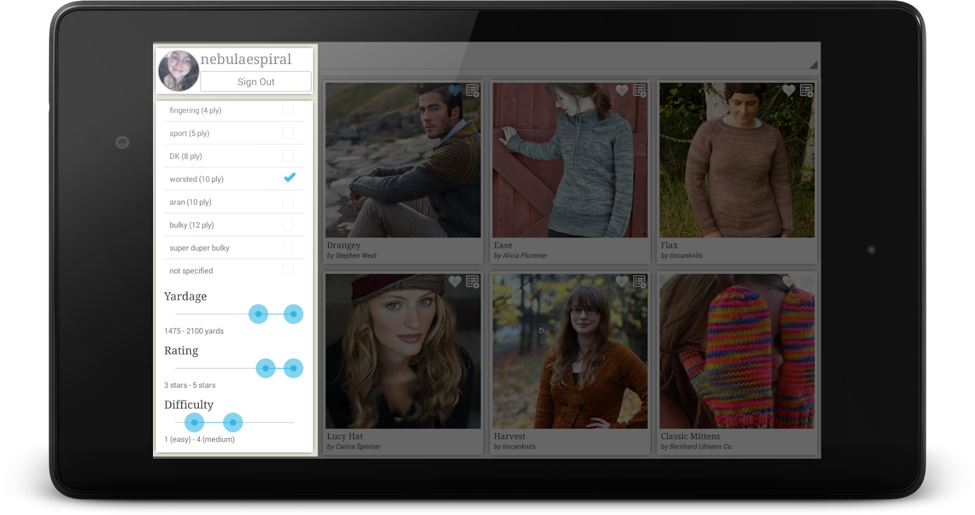Screen dimensions: 975x515
Task: Click the heart icon on Harvest
Action: 622,282
